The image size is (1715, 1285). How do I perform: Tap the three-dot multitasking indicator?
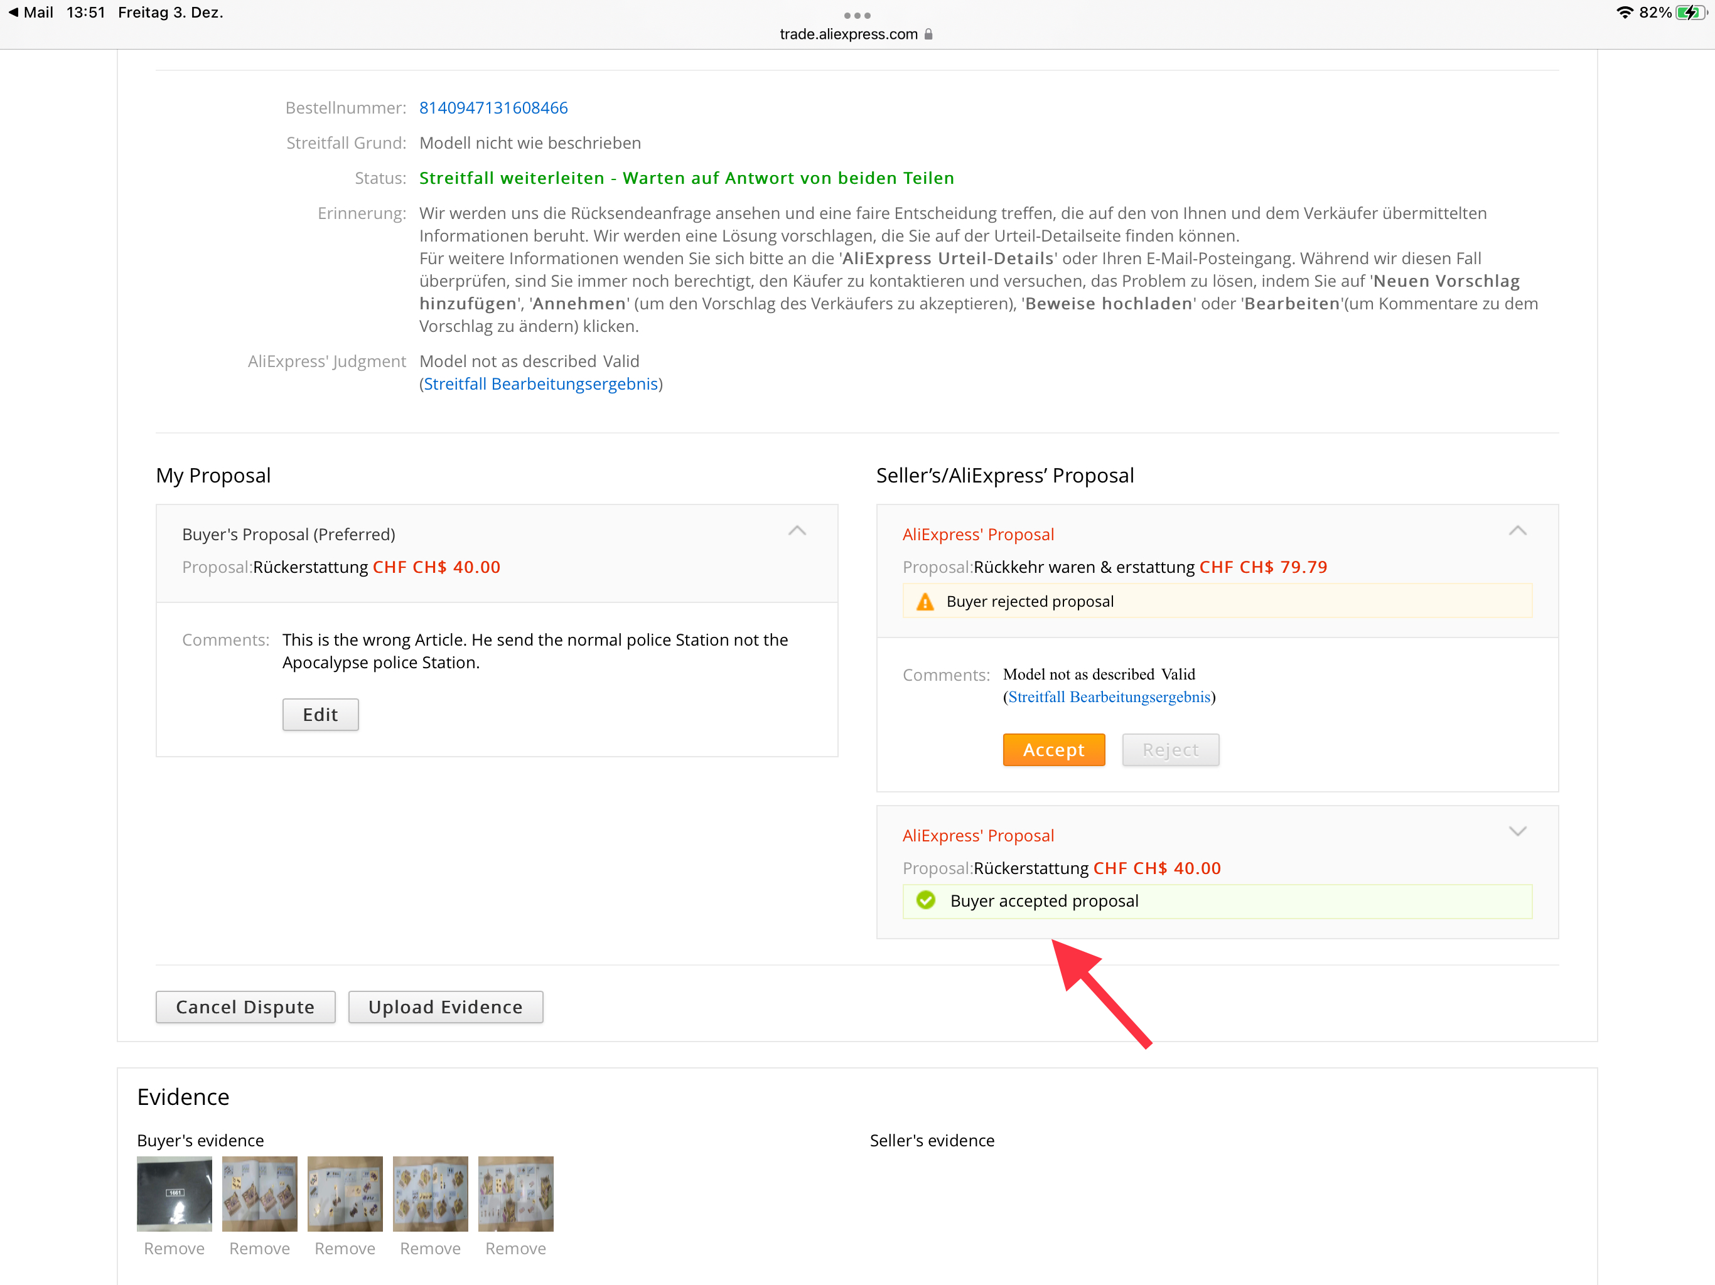[857, 16]
